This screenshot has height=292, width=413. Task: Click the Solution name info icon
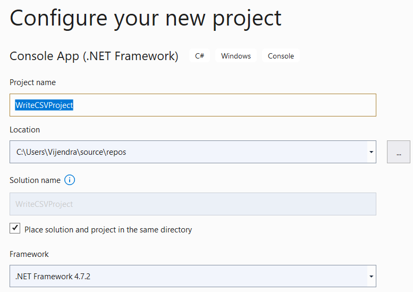[70, 180]
